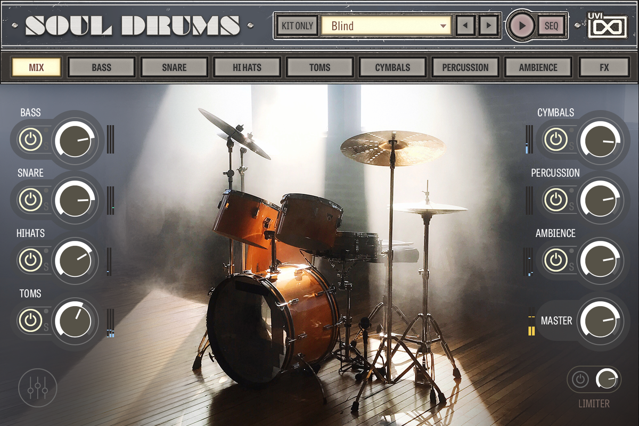Click the Cymbals level meter

(x=529, y=140)
